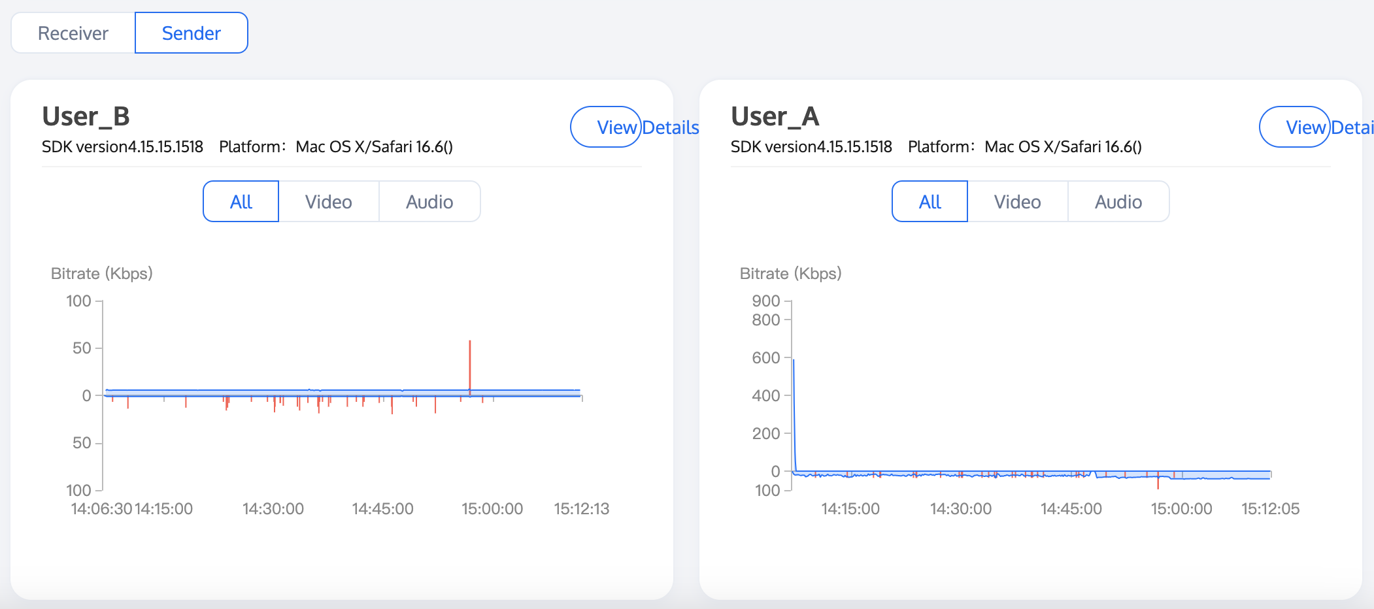Click the 15:12:05 end time on User_A chart
The image size is (1374, 609).
[x=1270, y=509]
